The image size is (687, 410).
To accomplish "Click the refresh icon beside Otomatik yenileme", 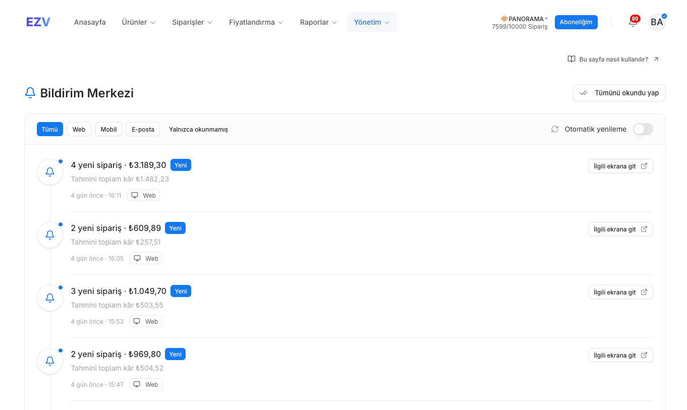I will tap(555, 129).
